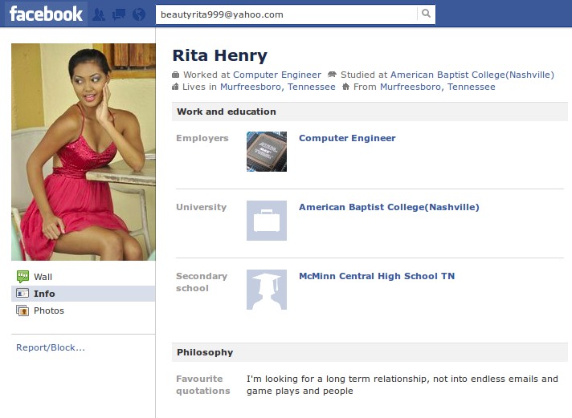Open the Computer Engineer chip thumbnail
The image size is (572, 418).
point(267,152)
